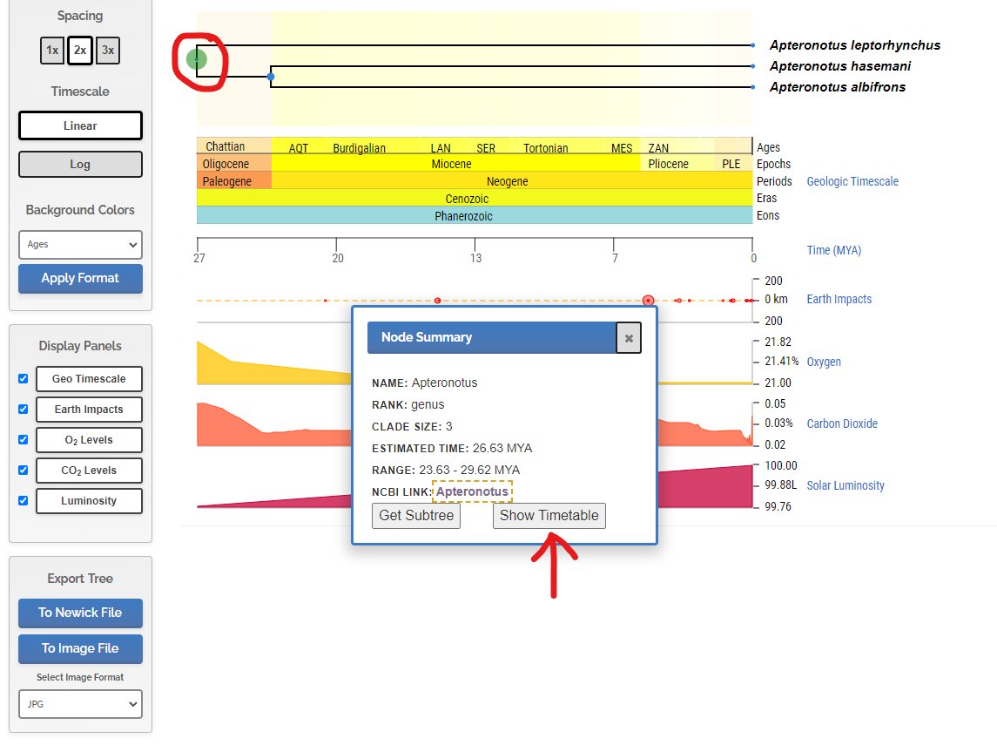This screenshot has height=752, width=997.
Task: Click the Earth impact marker near LAN
Action: click(x=437, y=301)
